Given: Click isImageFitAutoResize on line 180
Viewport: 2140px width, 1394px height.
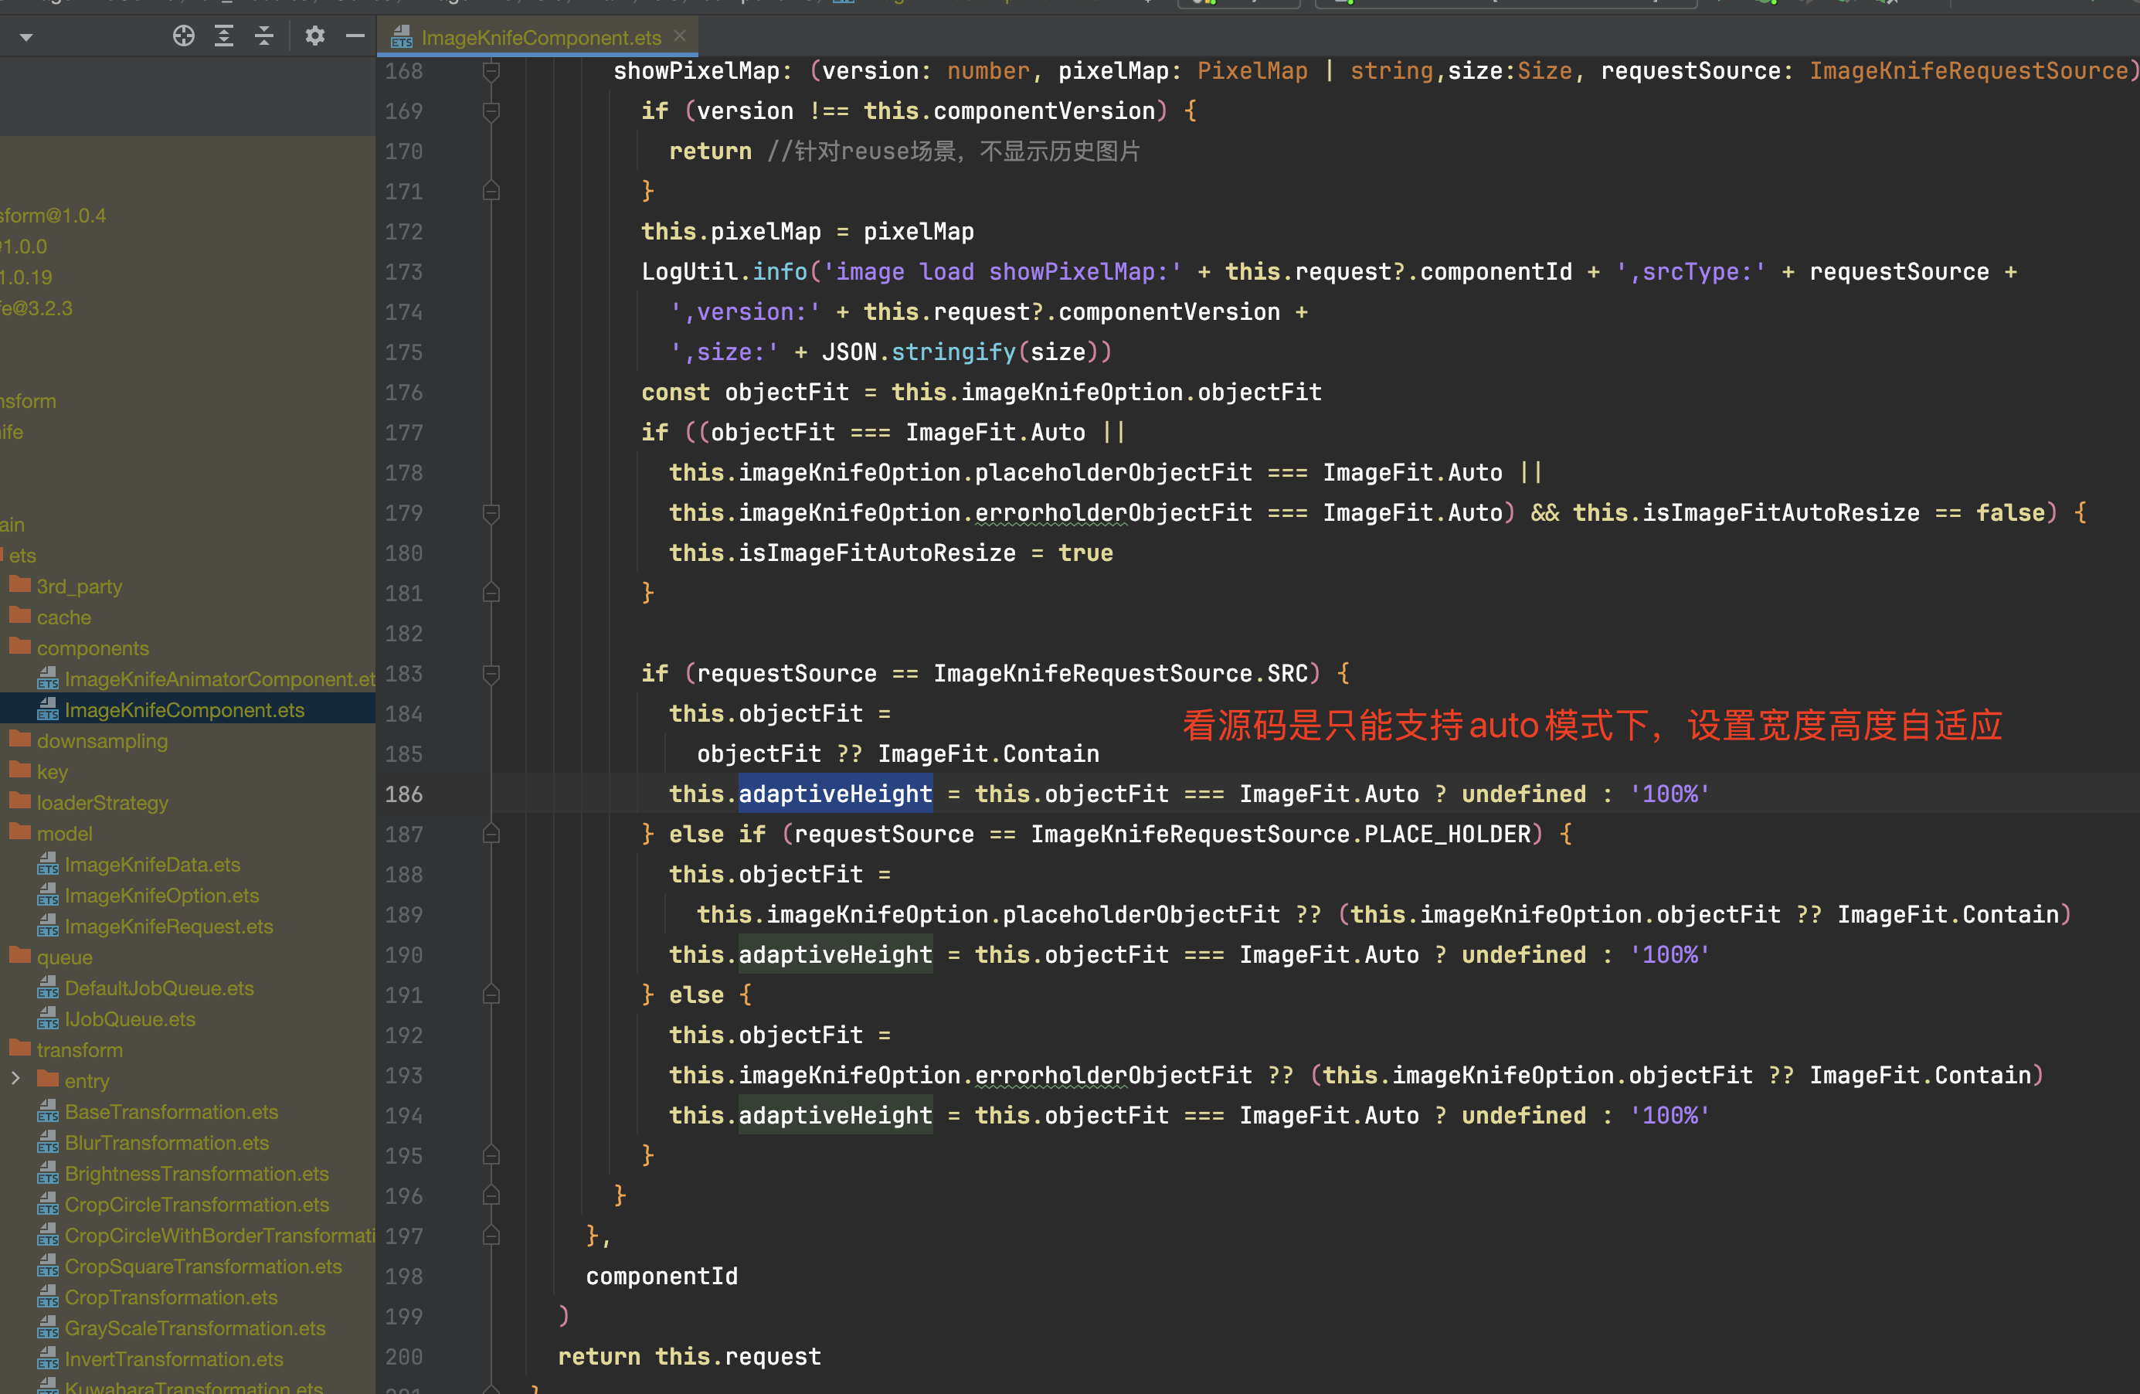Looking at the screenshot, I should [x=877, y=553].
